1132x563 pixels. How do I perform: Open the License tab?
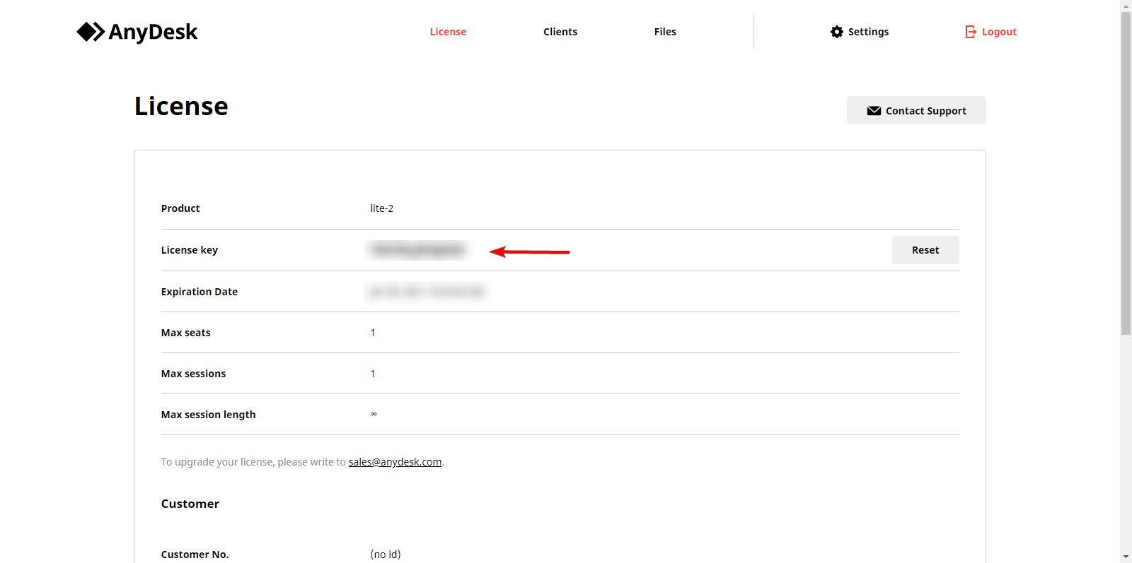(448, 32)
